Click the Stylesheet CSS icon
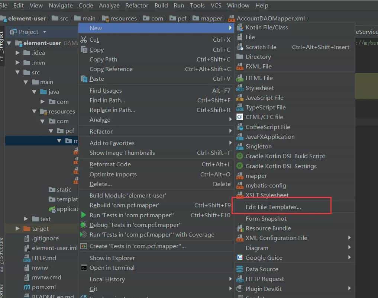Image resolution: width=378 pixels, height=298 pixels. [x=240, y=88]
